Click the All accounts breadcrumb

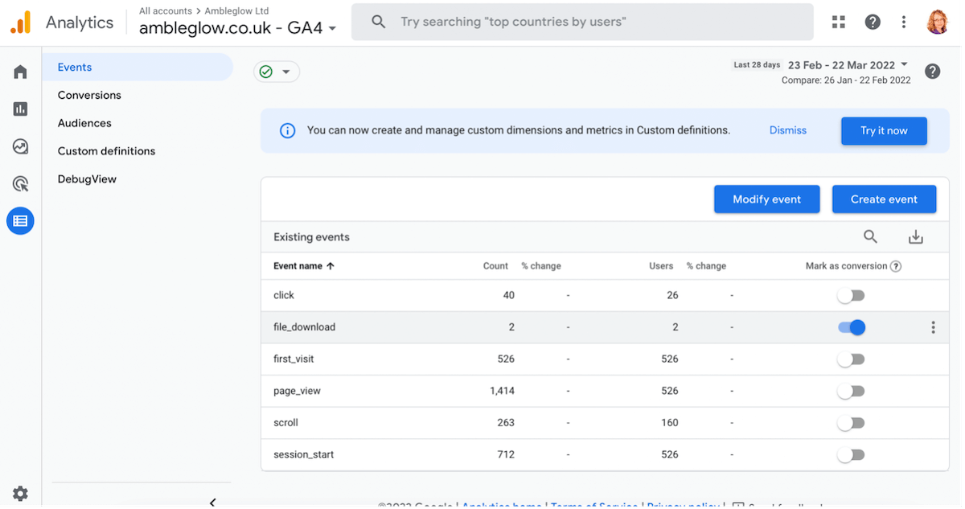coord(166,11)
